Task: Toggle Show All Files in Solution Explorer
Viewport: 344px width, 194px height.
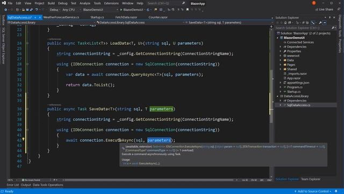Action: coord(307,23)
